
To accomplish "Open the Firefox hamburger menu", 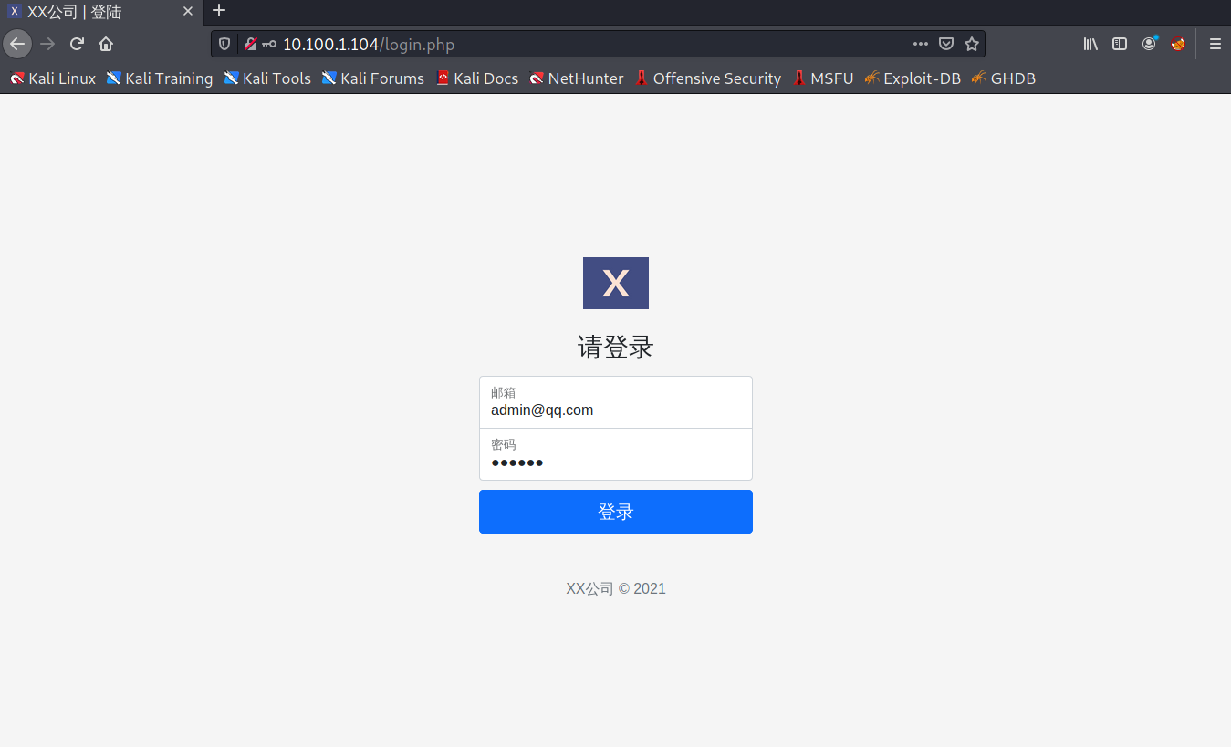I will (x=1215, y=44).
